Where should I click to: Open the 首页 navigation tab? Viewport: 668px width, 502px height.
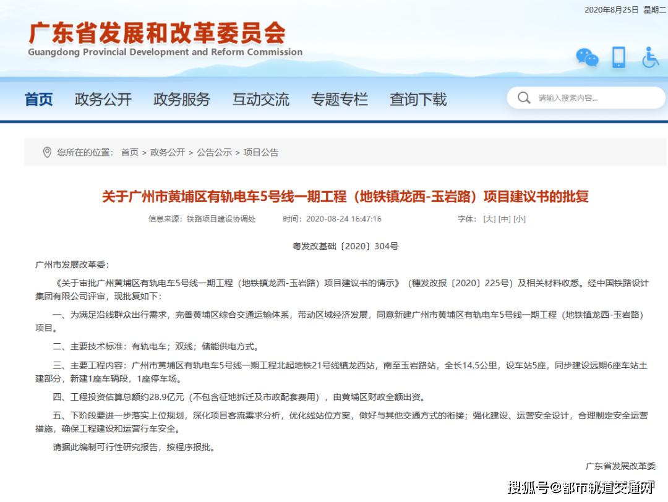(39, 100)
